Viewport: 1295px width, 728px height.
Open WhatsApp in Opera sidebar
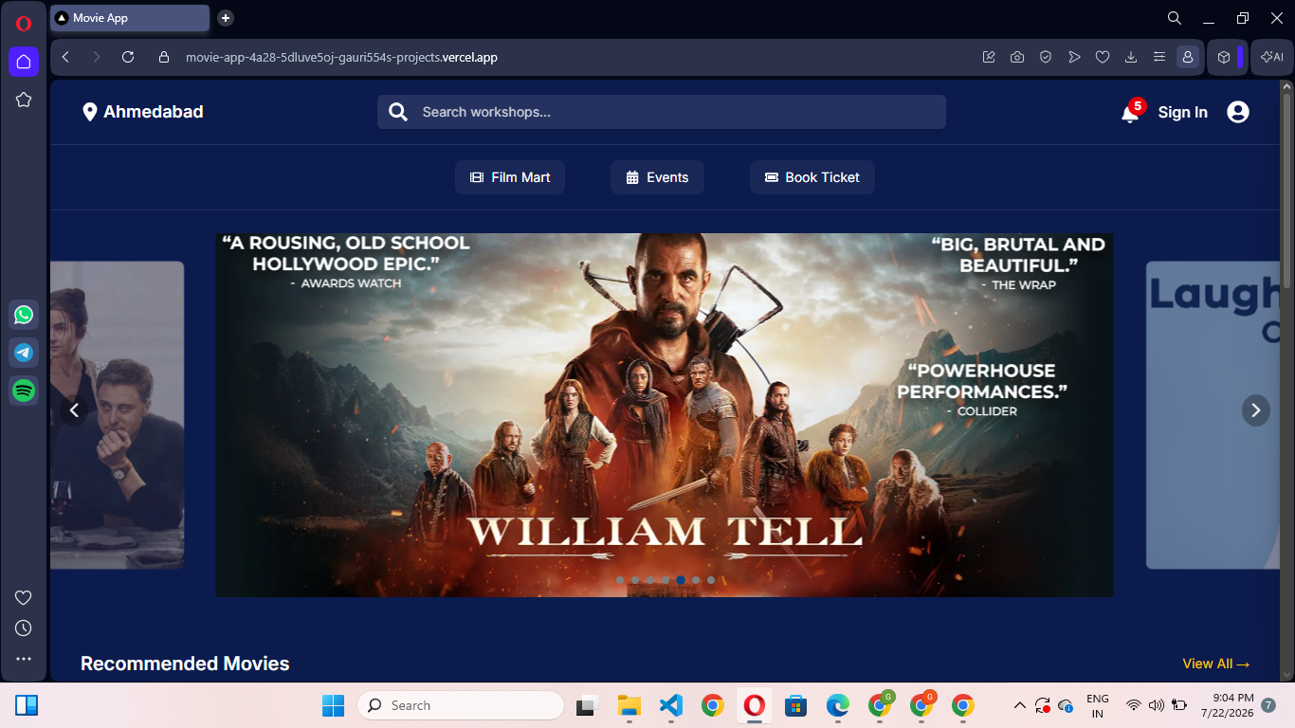[24, 315]
